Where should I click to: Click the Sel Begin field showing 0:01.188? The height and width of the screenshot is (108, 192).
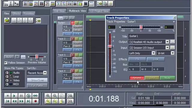click(x=145, y=98)
